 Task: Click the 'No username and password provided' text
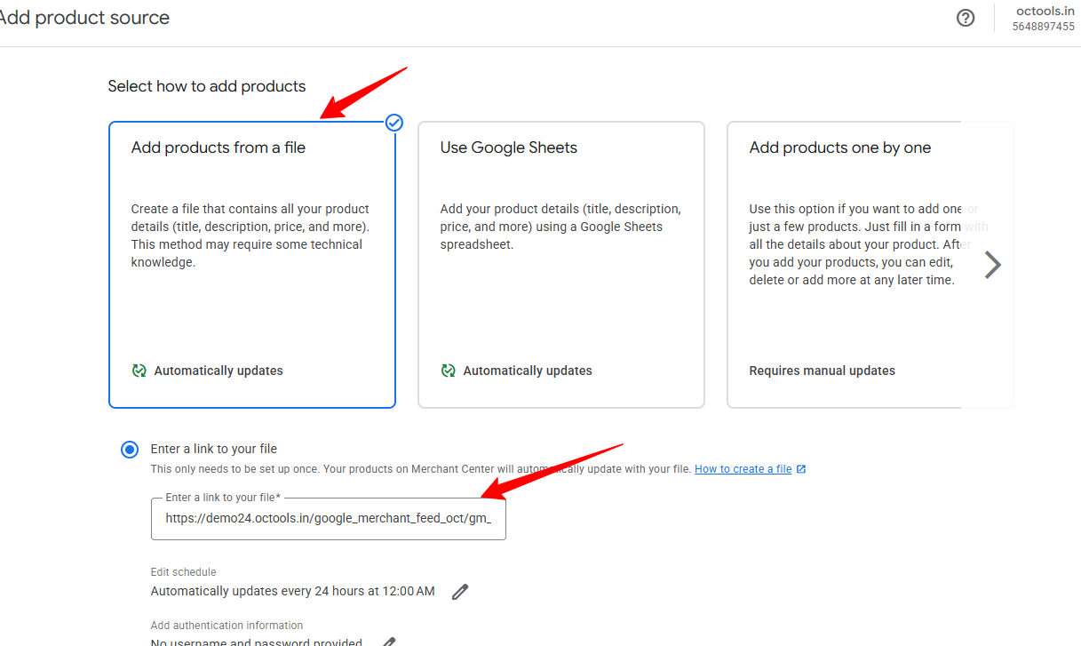pos(256,642)
